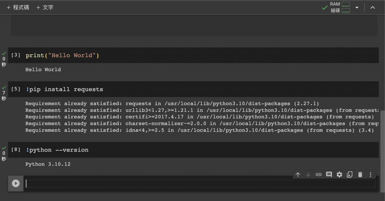Mirror cell in tab icon
This screenshot has width=385, height=201.
click(350, 174)
